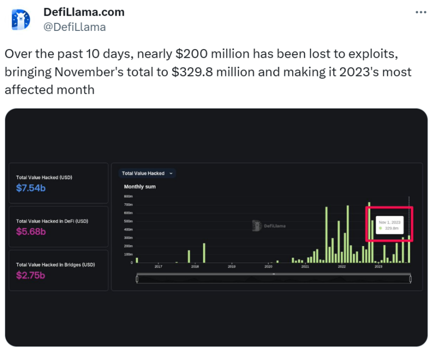The height and width of the screenshot is (354, 436).
Task: Click the first bar at the chart's left edge
Action: click(137, 260)
